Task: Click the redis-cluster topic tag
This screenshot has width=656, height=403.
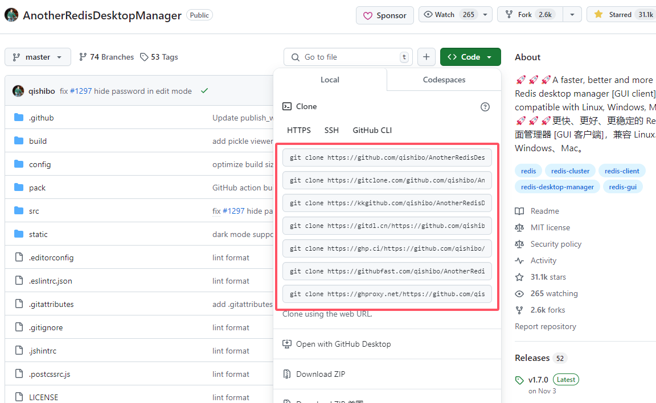Action: click(x=570, y=171)
